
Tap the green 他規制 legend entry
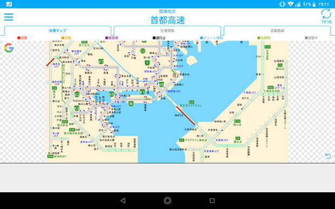pyautogui.click(x=264, y=38)
